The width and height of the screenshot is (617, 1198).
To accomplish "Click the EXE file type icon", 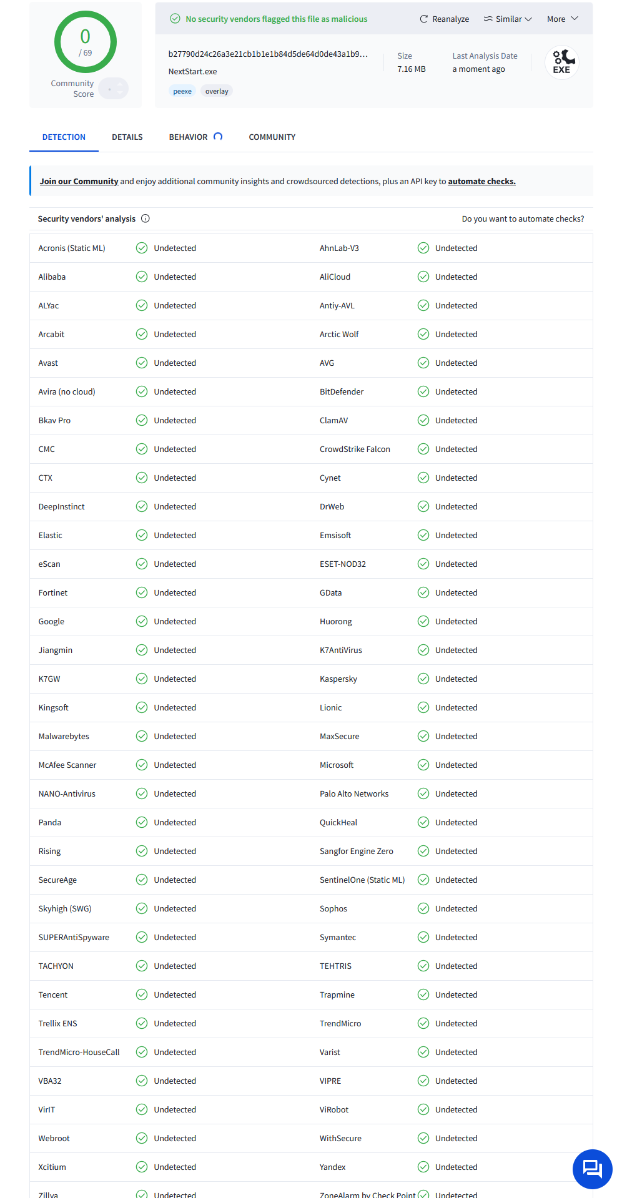I will [562, 62].
